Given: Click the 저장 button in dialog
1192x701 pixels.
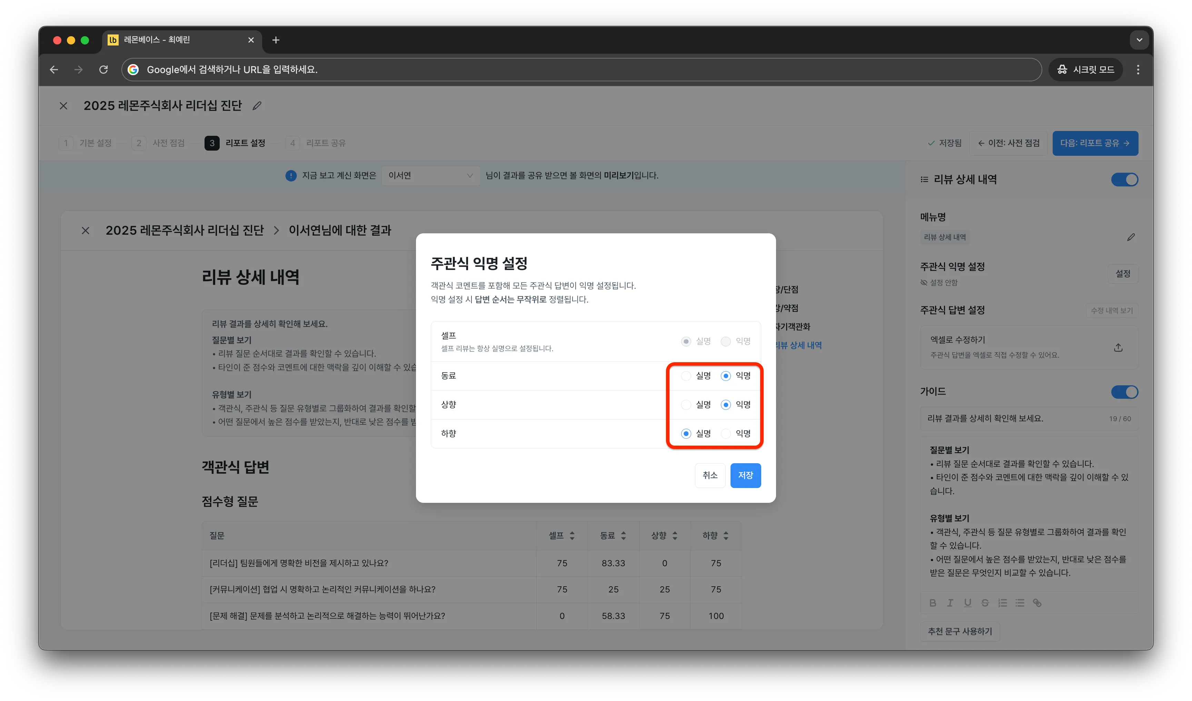Looking at the screenshot, I should tap(745, 475).
